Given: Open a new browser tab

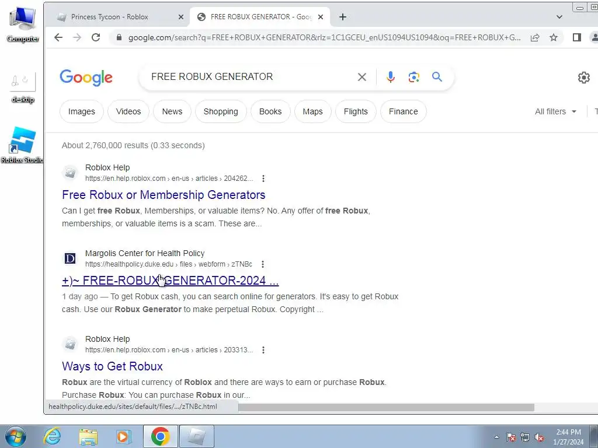Looking at the screenshot, I should 342,17.
